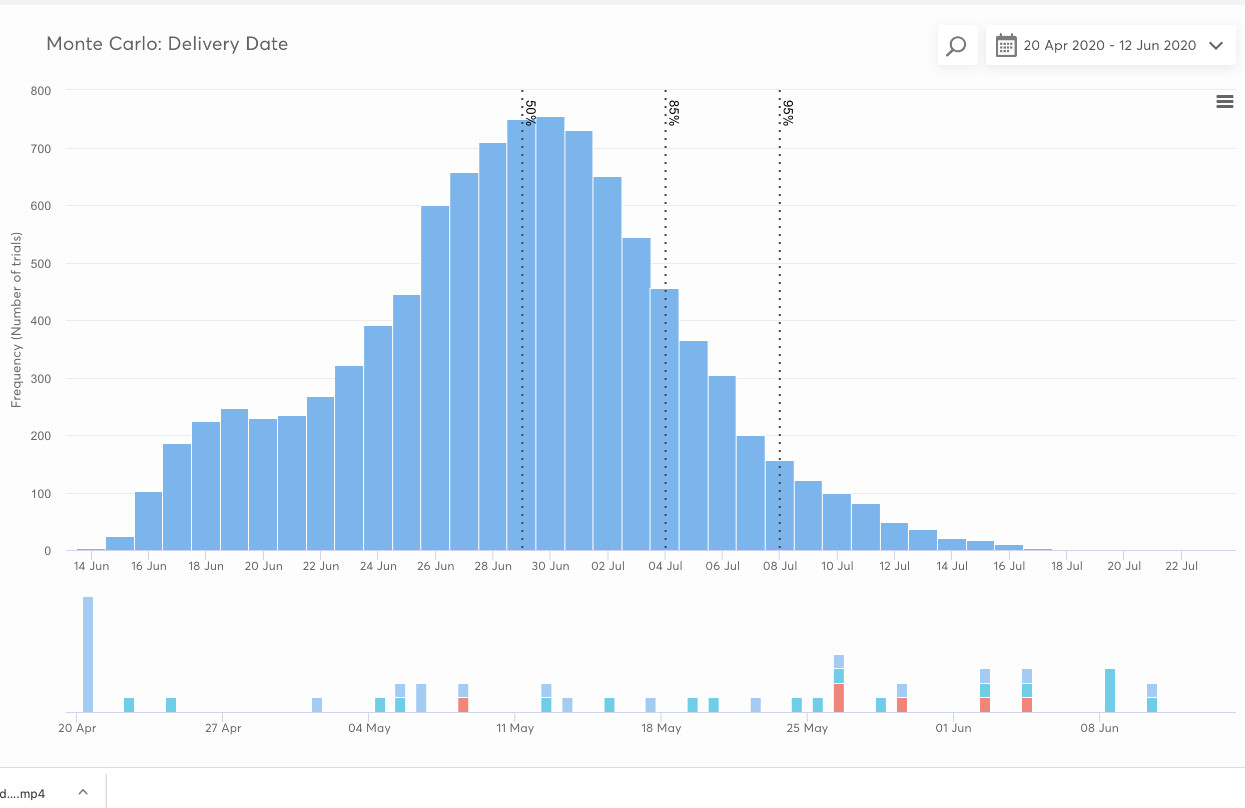The image size is (1245, 808).
Task: Click the teal bar near 18 May
Action: tap(692, 704)
